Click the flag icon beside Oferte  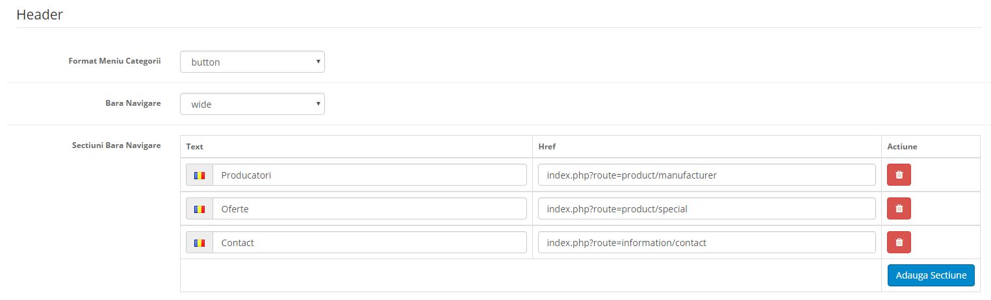[x=199, y=208]
